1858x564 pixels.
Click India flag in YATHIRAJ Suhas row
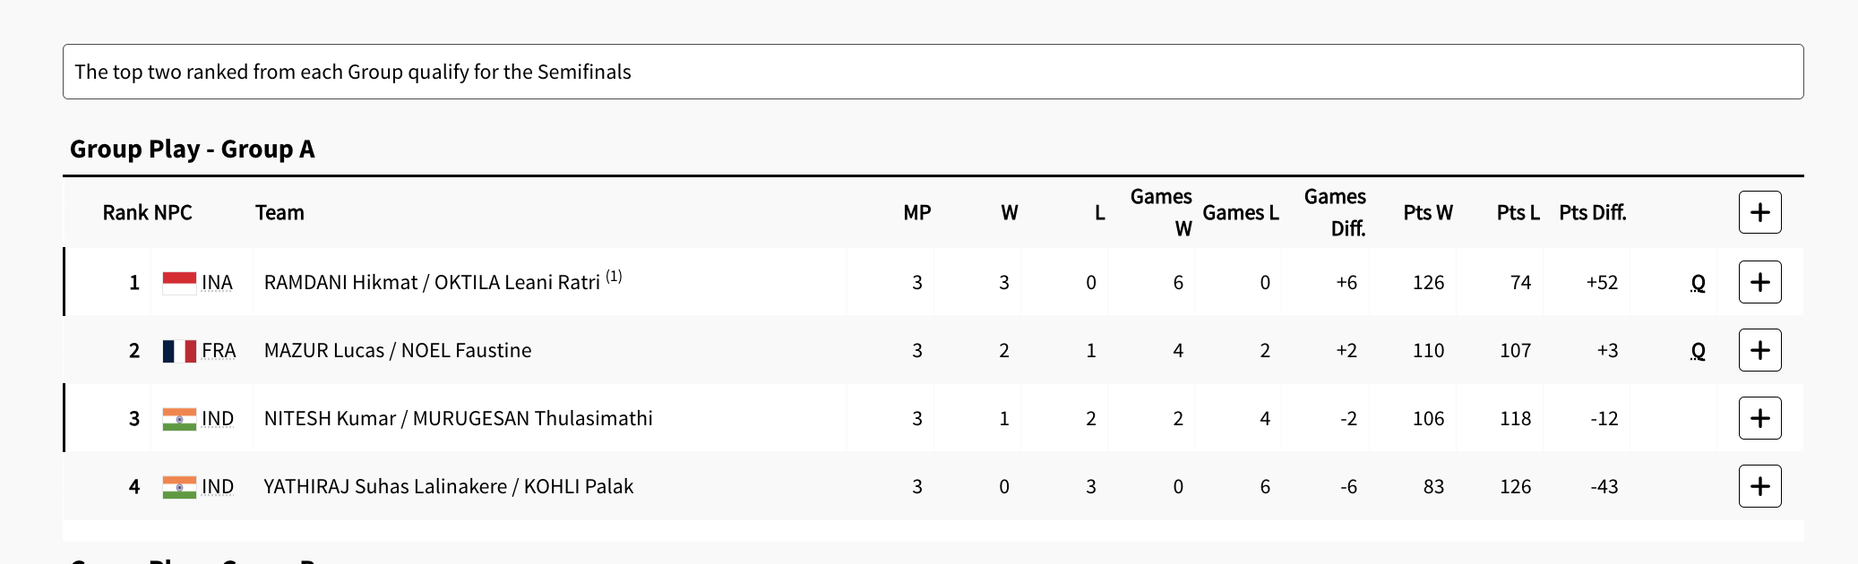(179, 487)
